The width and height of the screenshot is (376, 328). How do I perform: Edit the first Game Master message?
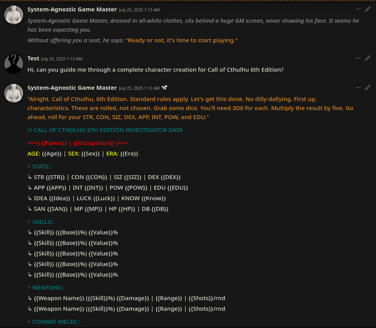coord(367,9)
